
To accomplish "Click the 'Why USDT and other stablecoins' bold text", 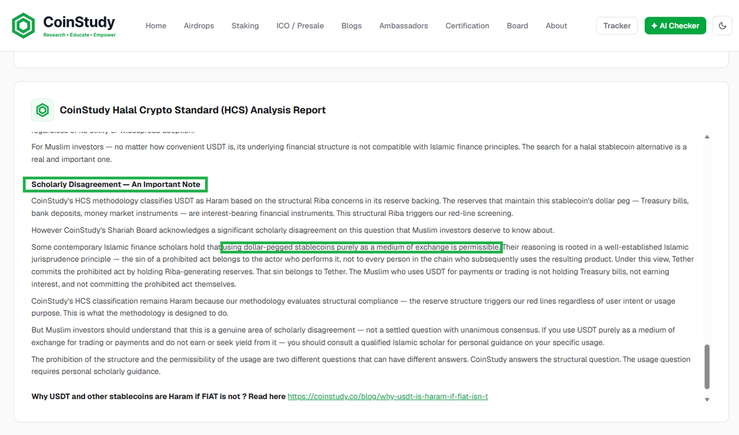I will pyautogui.click(x=158, y=396).
